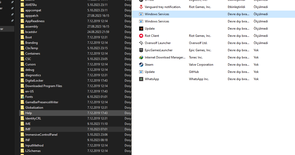Click the WhatsApp Inc. publisher cell
This screenshot has height=155, width=295.
[x=199, y=79]
